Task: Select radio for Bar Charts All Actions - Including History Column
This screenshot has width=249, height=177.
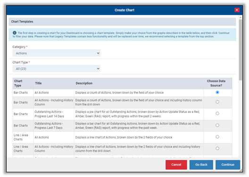Action: (x=217, y=102)
